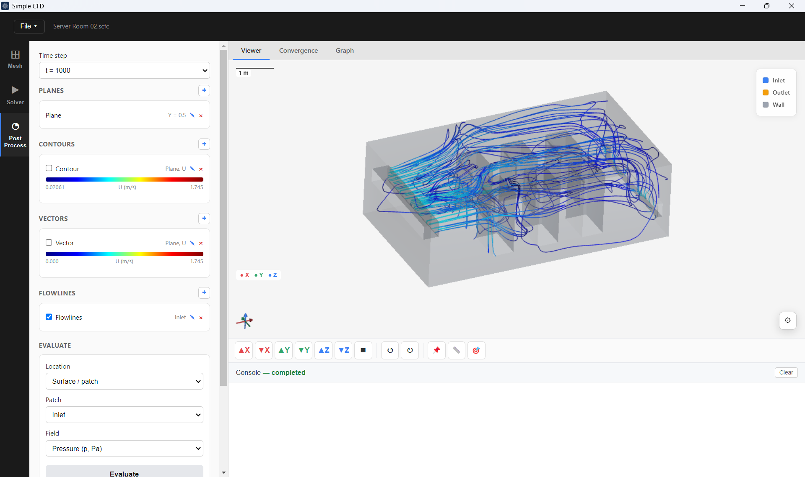This screenshot has height=477, width=805.
Task: Click the Evaluate button
Action: [x=125, y=472]
